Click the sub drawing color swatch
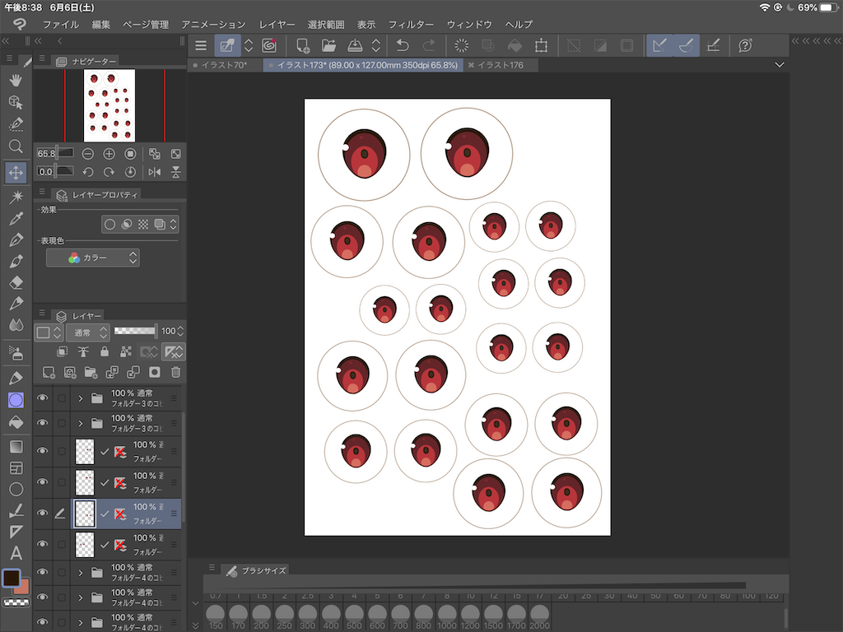The height and width of the screenshot is (632, 843). pyautogui.click(x=23, y=588)
